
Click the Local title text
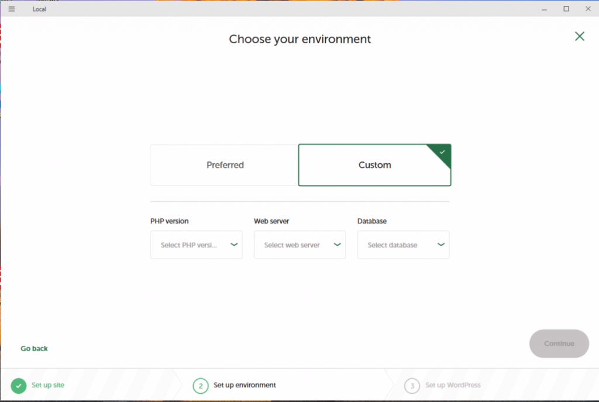(39, 9)
